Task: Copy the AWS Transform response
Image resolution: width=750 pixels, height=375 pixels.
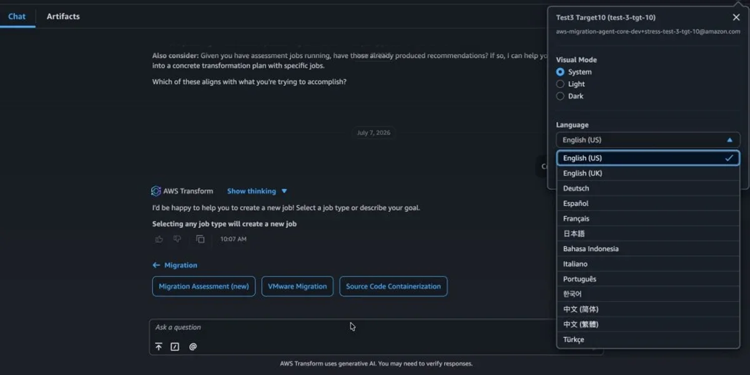Action: point(200,239)
